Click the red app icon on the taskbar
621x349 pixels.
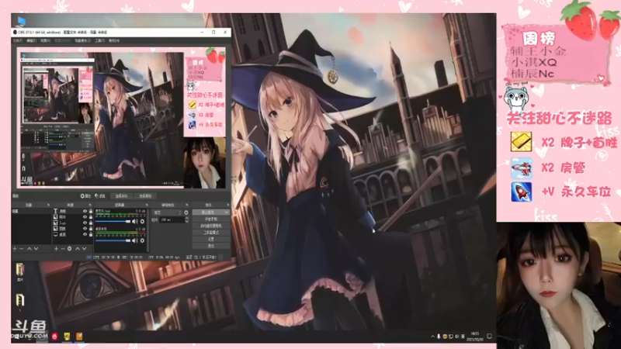(54, 337)
